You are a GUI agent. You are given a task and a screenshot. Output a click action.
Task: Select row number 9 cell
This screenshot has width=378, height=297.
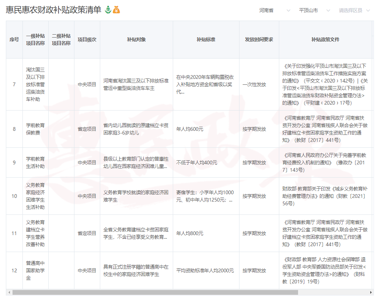coord(14,163)
